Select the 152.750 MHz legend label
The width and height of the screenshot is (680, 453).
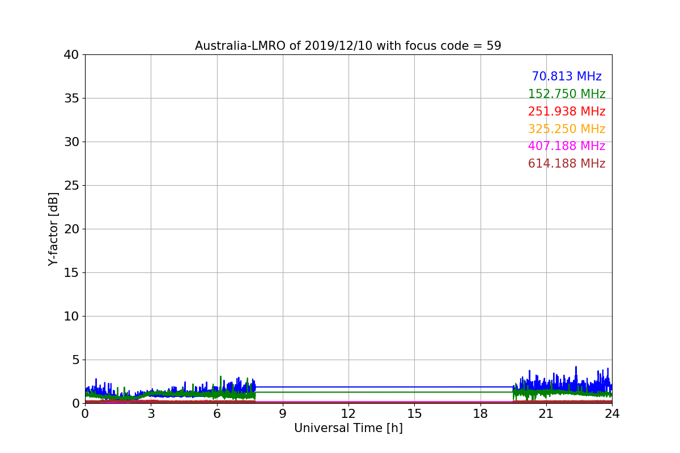567,94
